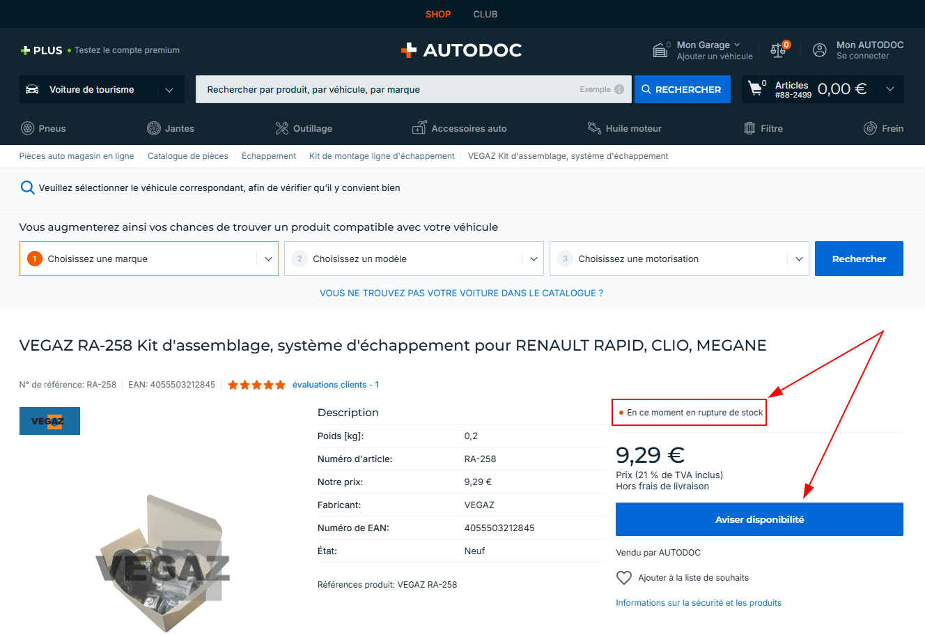Click the RECHERCHER search button
Viewport: 925px width, 635px height.
(x=683, y=89)
